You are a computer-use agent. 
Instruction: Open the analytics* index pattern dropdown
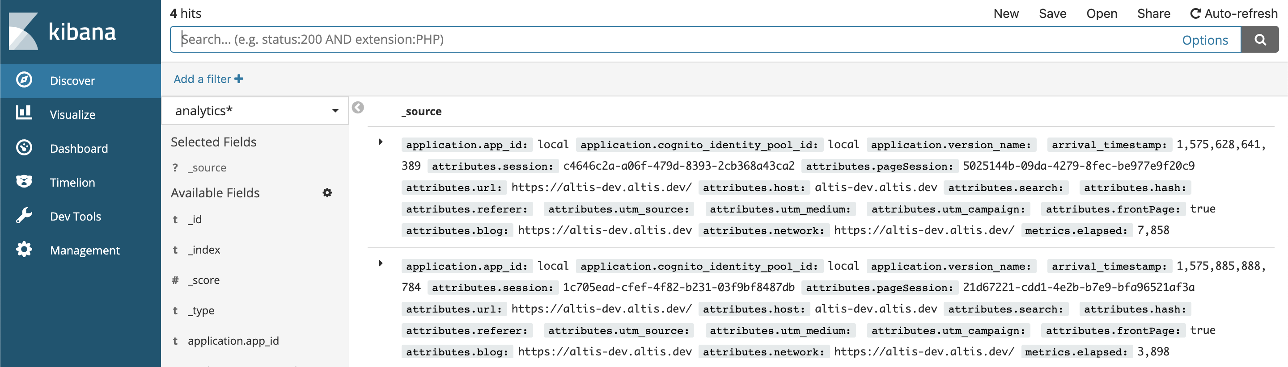[255, 111]
